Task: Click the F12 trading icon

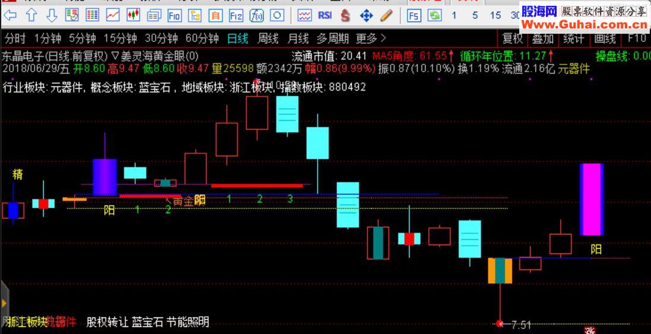Action: pyautogui.click(x=236, y=16)
